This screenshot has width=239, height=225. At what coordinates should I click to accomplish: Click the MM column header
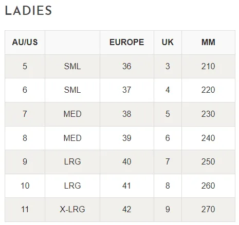[208, 43]
